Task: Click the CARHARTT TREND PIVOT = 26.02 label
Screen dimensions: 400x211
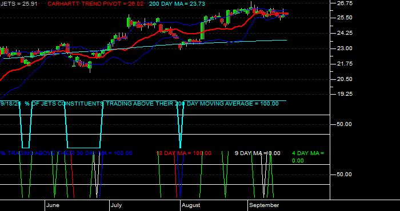Action: tap(95, 4)
